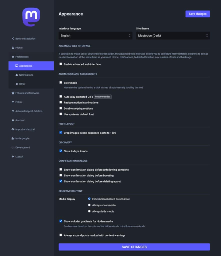Image resolution: width=221 pixels, height=256 pixels.
Task: Turn on Slow mode
Action: click(x=61, y=82)
